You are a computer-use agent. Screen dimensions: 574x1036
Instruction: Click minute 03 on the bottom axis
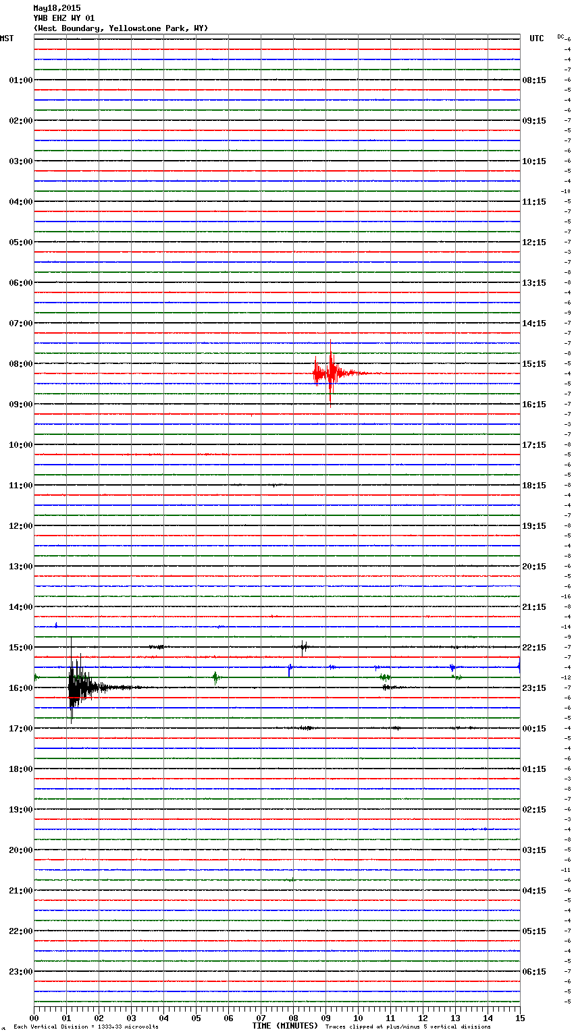tap(131, 1018)
